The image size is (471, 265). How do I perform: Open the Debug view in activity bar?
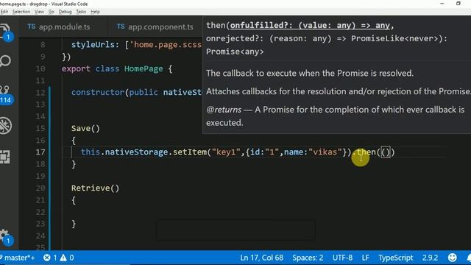[x=5, y=125]
